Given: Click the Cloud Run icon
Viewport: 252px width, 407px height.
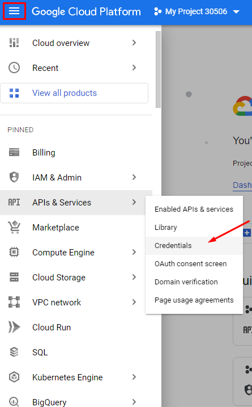Looking at the screenshot, I should pos(14,327).
